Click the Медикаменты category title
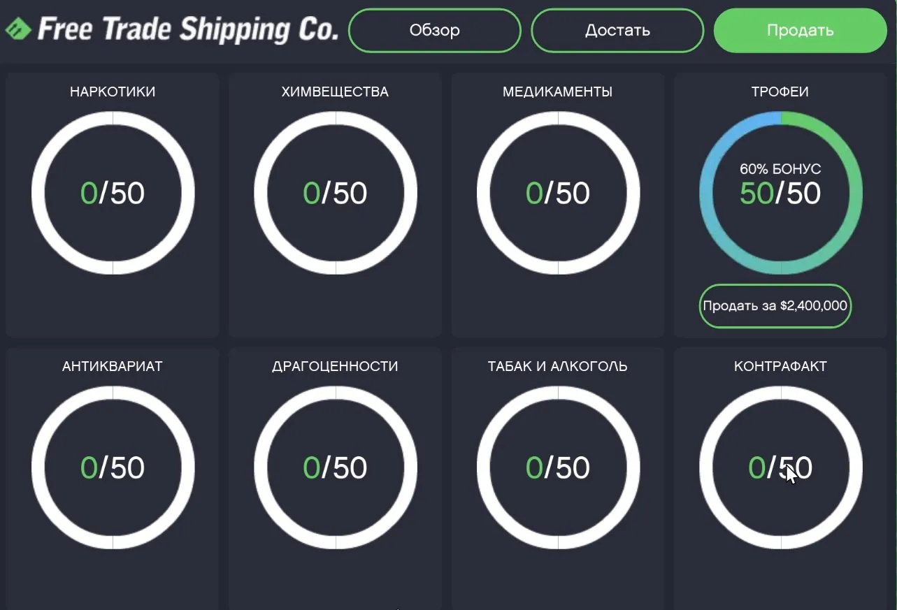 click(x=557, y=92)
